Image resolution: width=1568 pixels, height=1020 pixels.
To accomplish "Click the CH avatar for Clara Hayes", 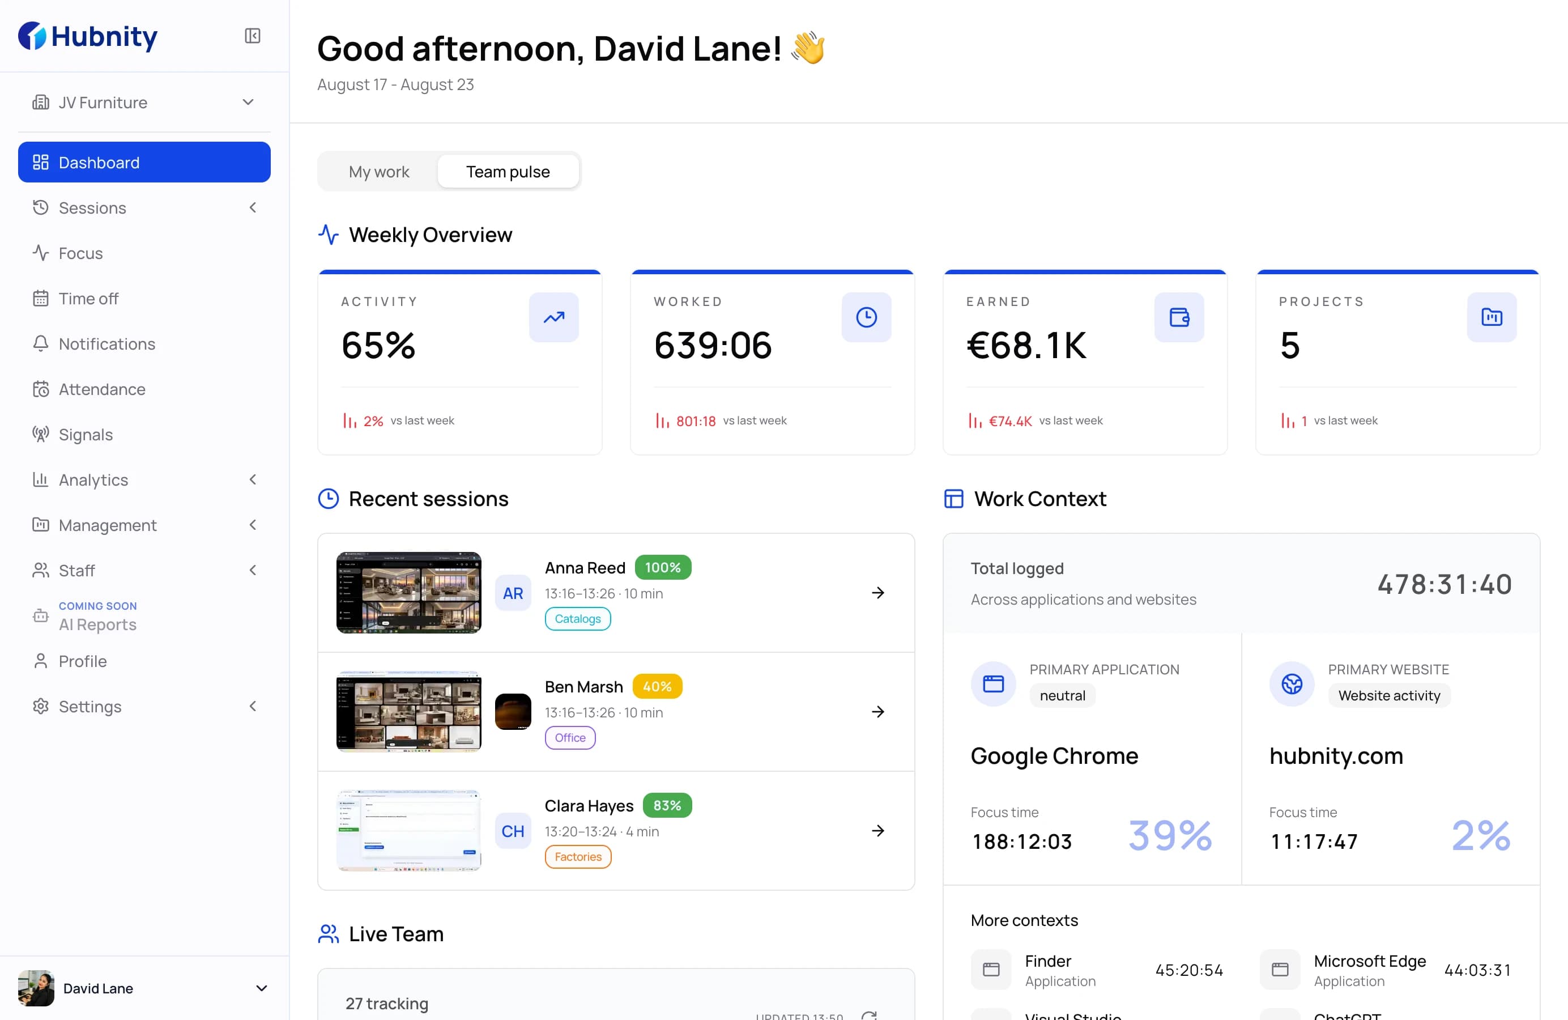I will (513, 831).
